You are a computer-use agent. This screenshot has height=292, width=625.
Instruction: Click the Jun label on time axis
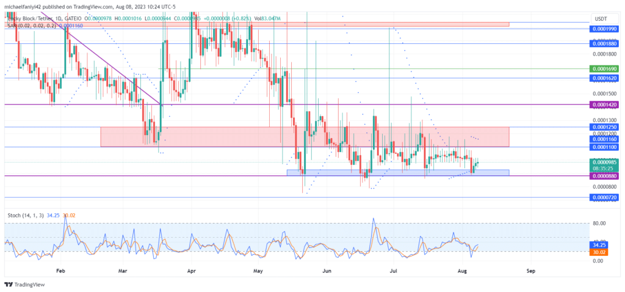326,271
